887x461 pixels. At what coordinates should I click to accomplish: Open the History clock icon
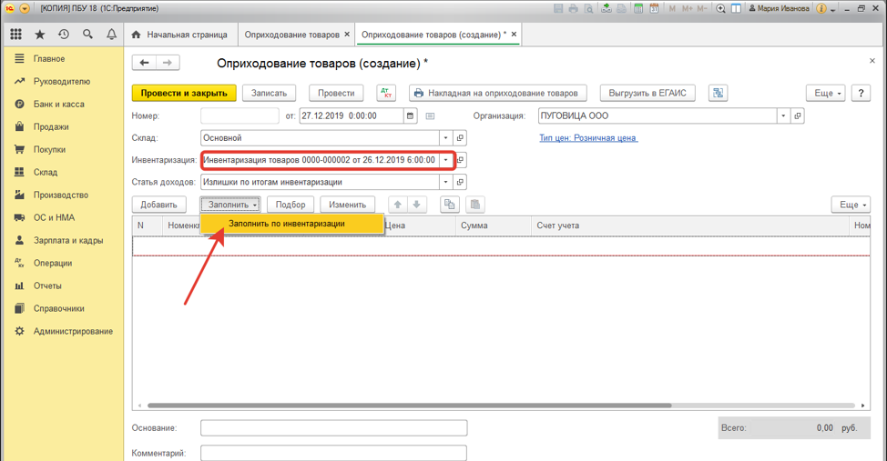64,35
